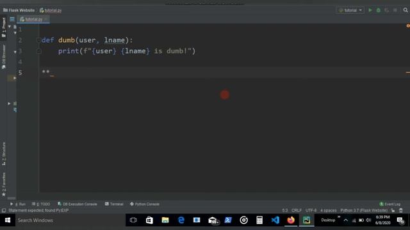
Task: Click the memory indicator icon at status bar end
Action: (401, 210)
